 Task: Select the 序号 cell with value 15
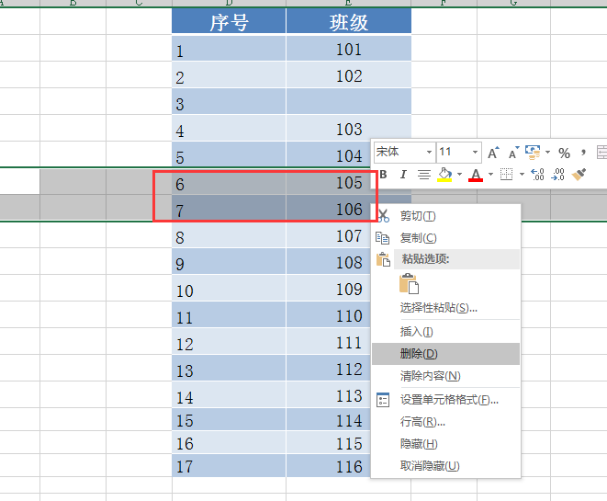[x=229, y=419]
